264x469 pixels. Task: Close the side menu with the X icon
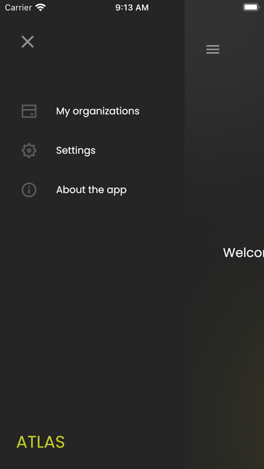tap(28, 42)
